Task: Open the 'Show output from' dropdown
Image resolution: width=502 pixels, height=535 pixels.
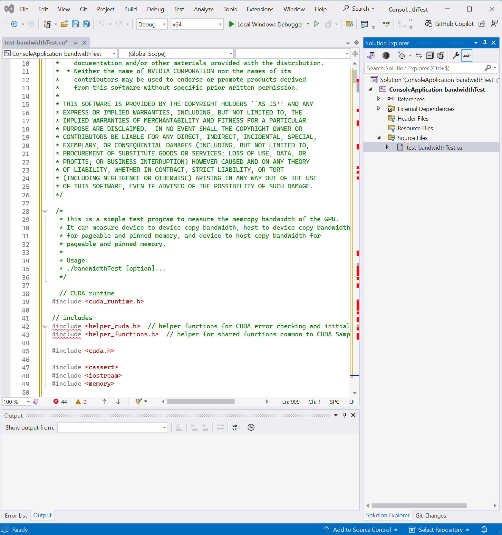Action: pos(112,428)
